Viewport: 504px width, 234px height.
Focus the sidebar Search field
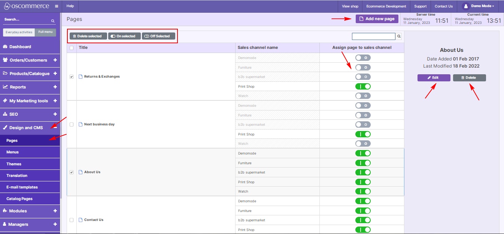click(27, 19)
